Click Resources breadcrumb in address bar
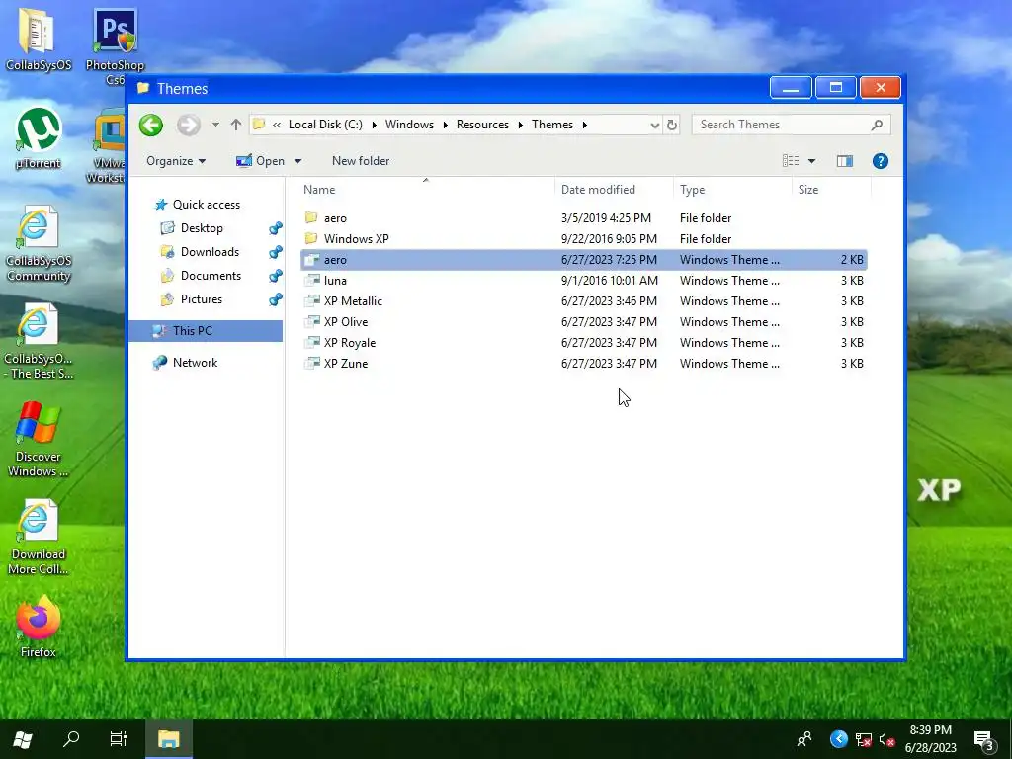This screenshot has height=759, width=1012. pyautogui.click(x=482, y=125)
